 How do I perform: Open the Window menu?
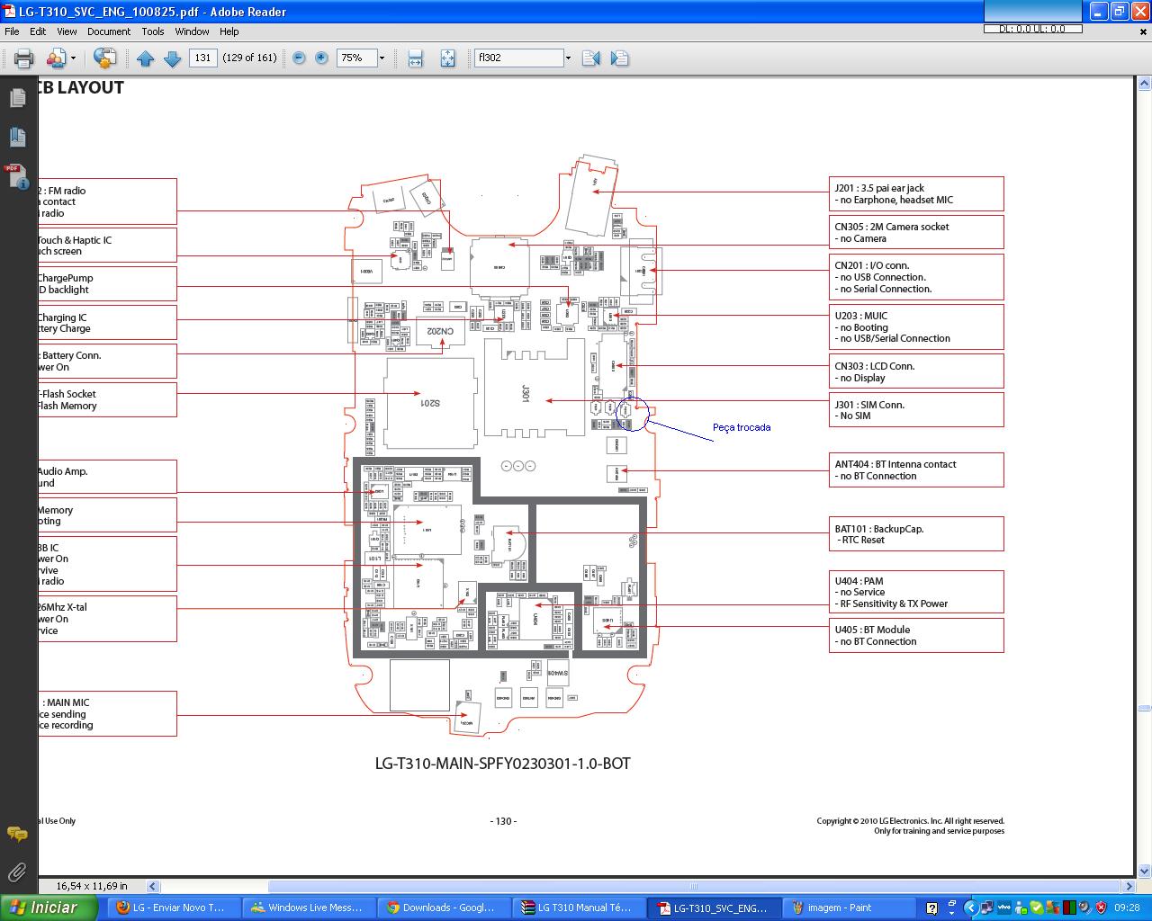192,31
